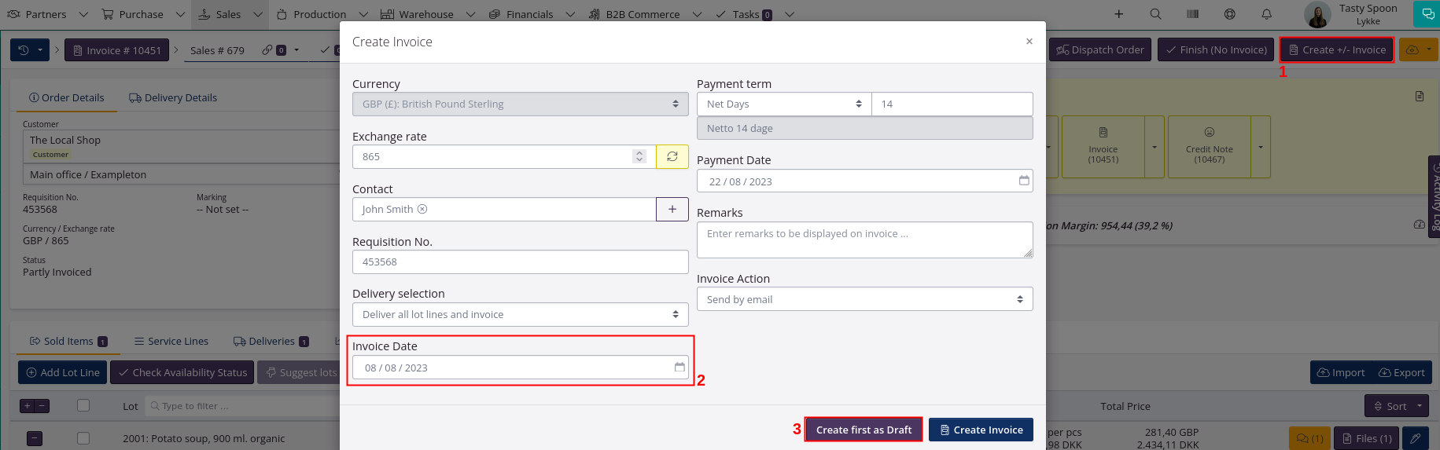
Task: Open the Payment Date calendar icon
Action: pyautogui.click(x=1024, y=181)
